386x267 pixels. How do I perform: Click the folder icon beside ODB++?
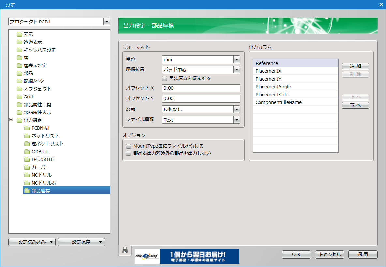point(27,152)
